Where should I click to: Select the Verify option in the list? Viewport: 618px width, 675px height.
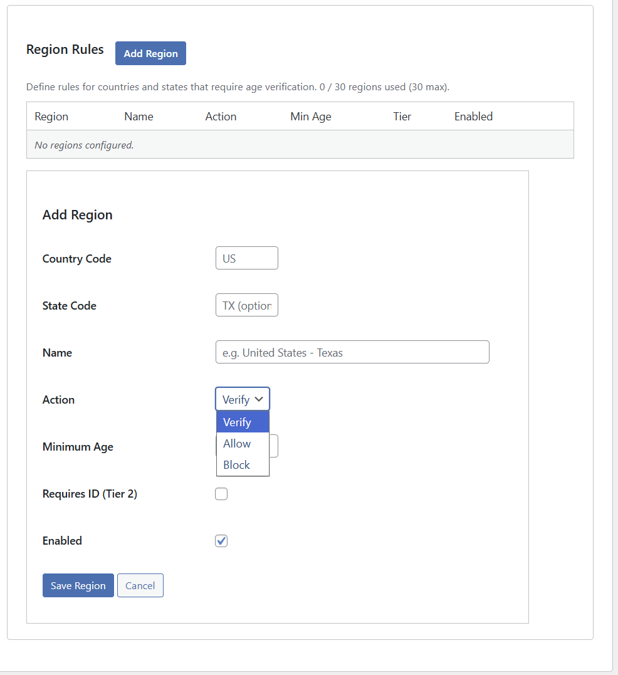point(243,422)
